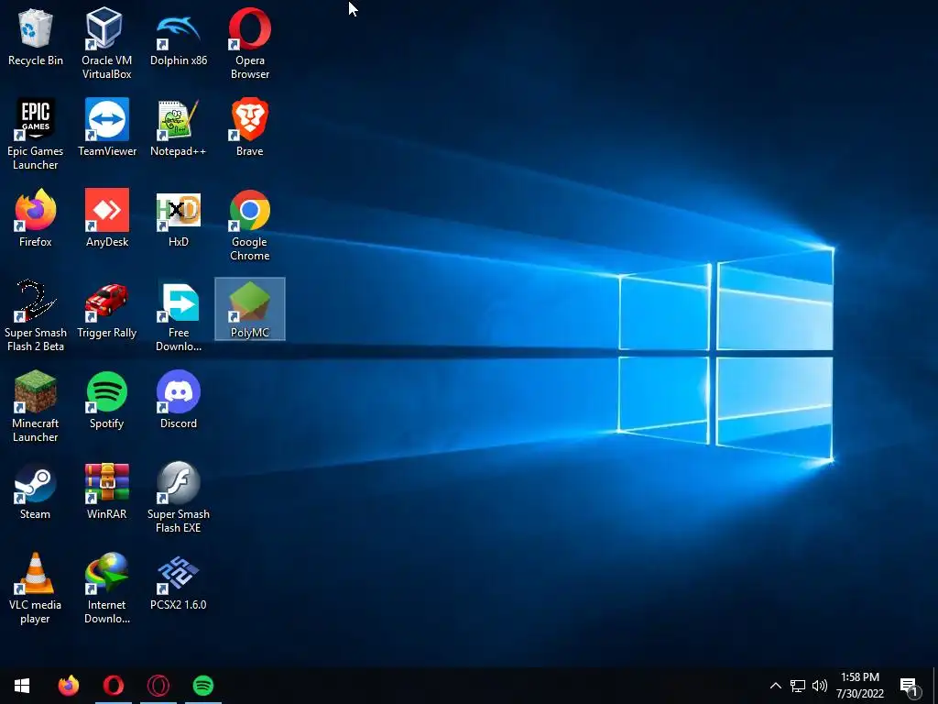This screenshot has width=938, height=704.
Task: Select the PolyMC desktop shortcut
Action: click(249, 310)
